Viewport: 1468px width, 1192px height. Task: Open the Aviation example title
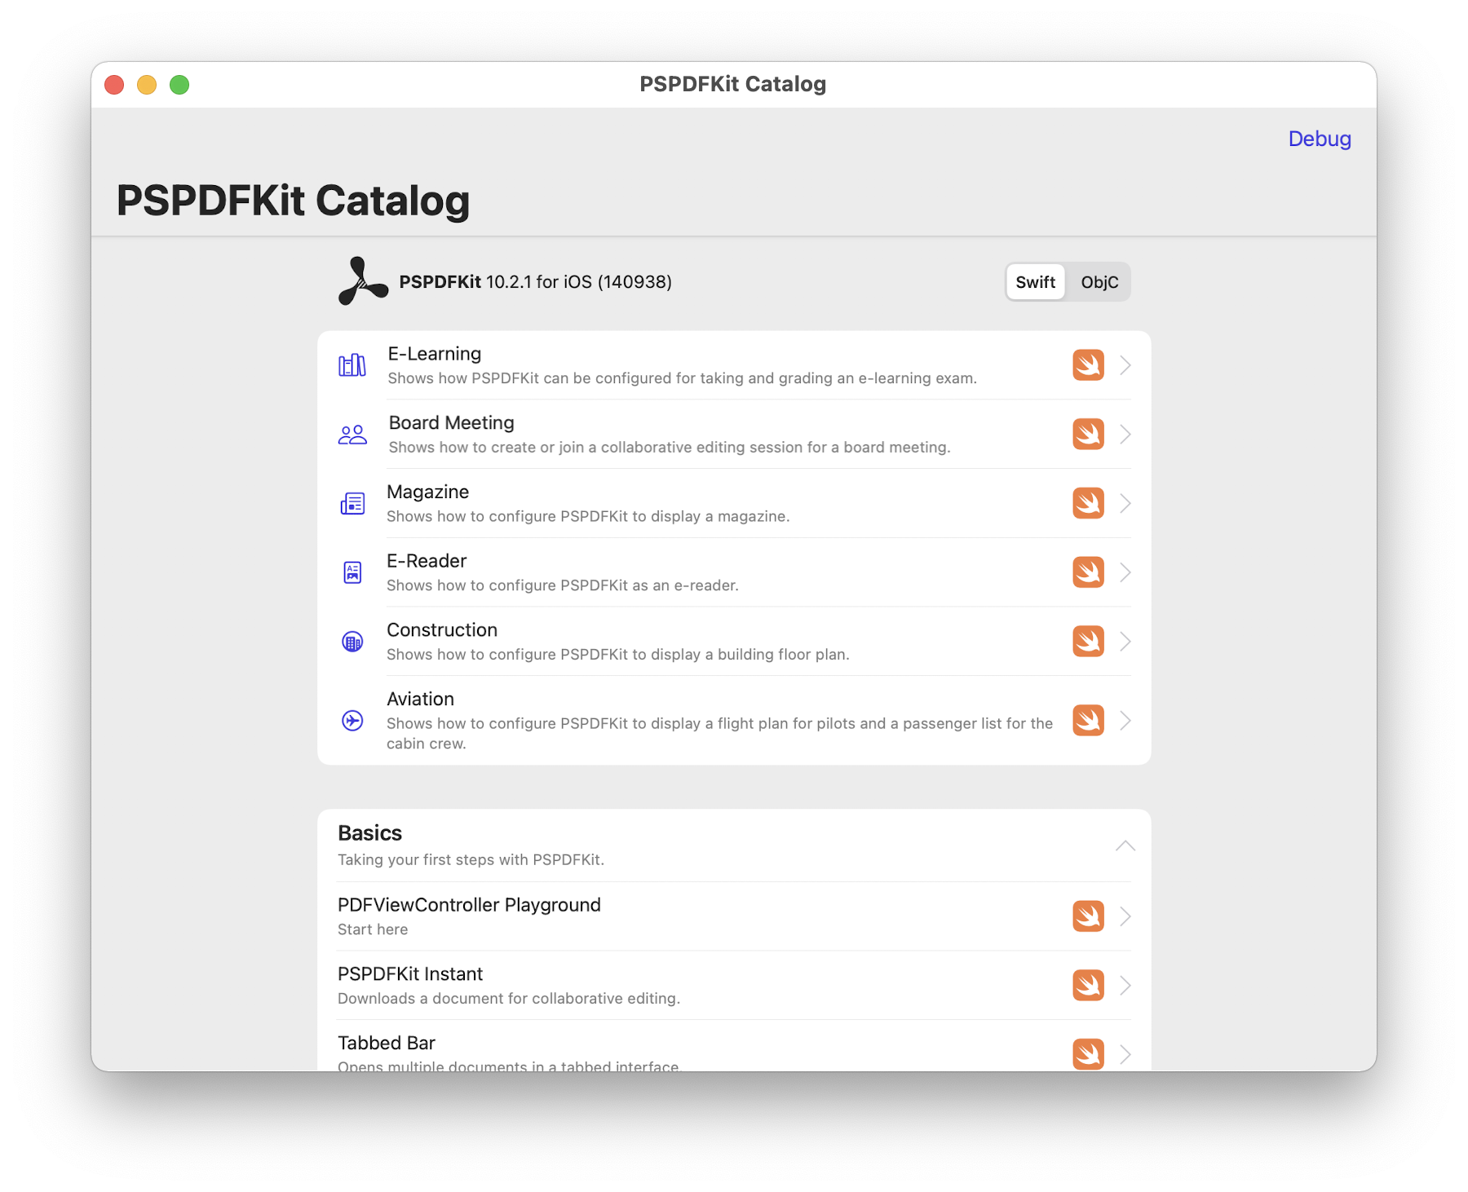[420, 699]
